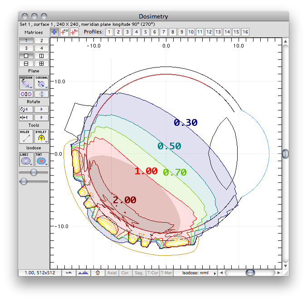The height and width of the screenshot is (301, 307).
Task: Open Tint options dropdown arrow
Action: click(x=46, y=165)
